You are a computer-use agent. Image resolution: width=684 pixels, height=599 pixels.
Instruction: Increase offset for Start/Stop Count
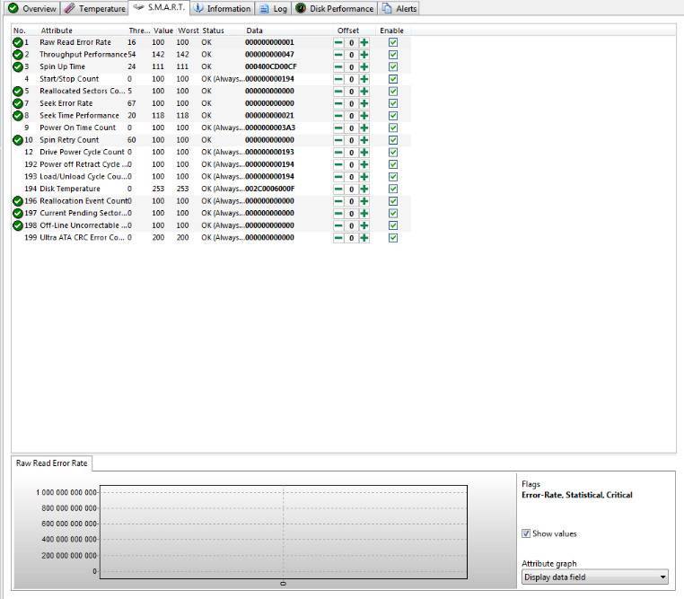click(x=364, y=79)
